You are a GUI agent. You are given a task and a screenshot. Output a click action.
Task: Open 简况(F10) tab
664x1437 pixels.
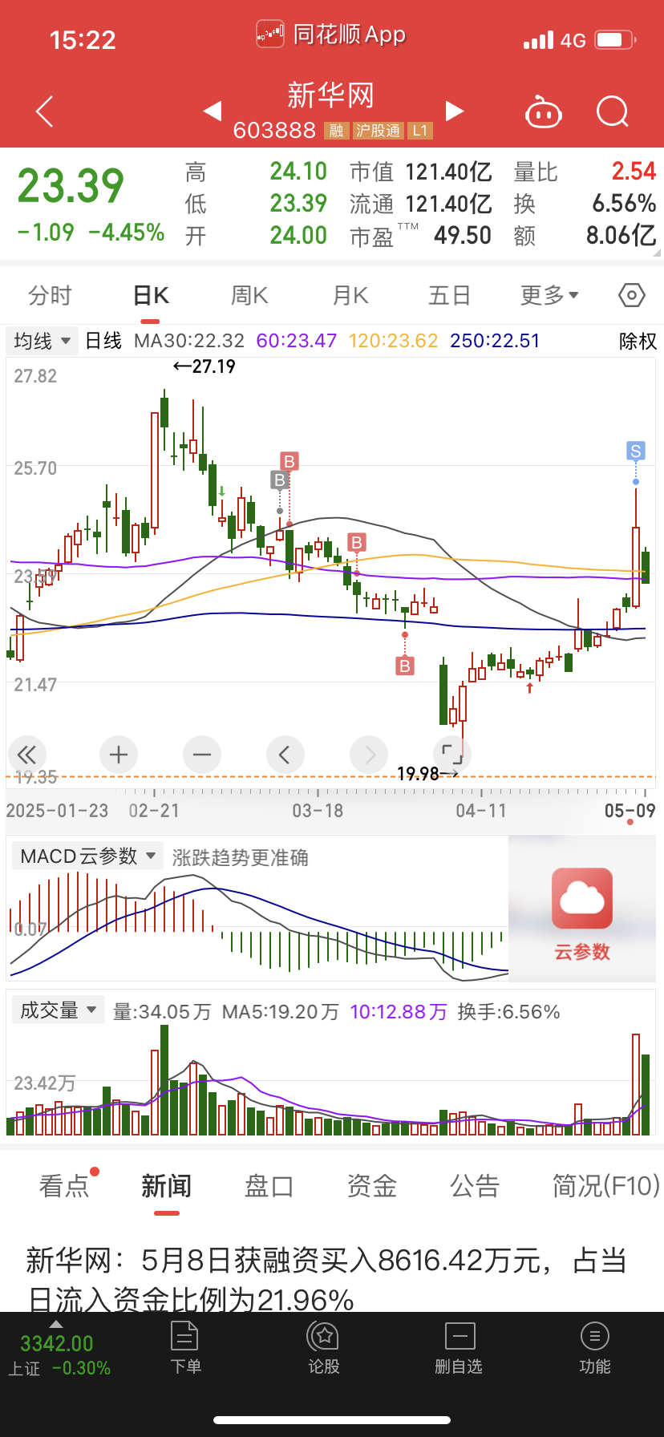[606, 1185]
